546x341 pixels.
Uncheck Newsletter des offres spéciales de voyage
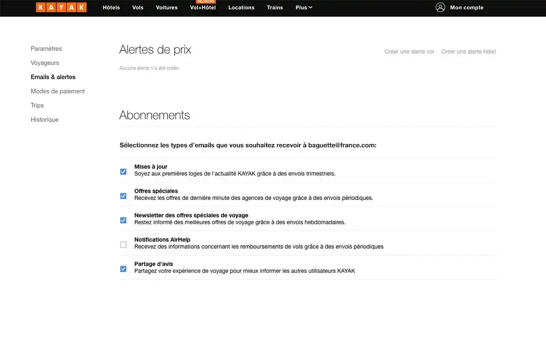[x=123, y=220]
